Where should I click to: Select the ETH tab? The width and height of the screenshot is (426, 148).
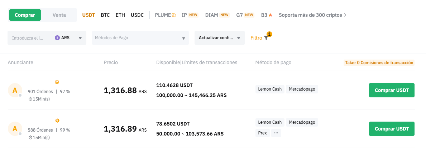point(120,15)
